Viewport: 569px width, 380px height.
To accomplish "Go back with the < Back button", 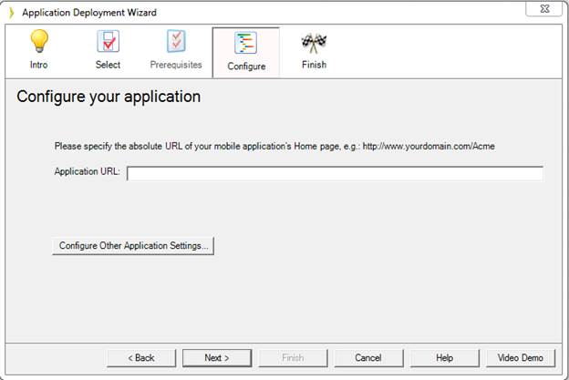I will pos(141,358).
